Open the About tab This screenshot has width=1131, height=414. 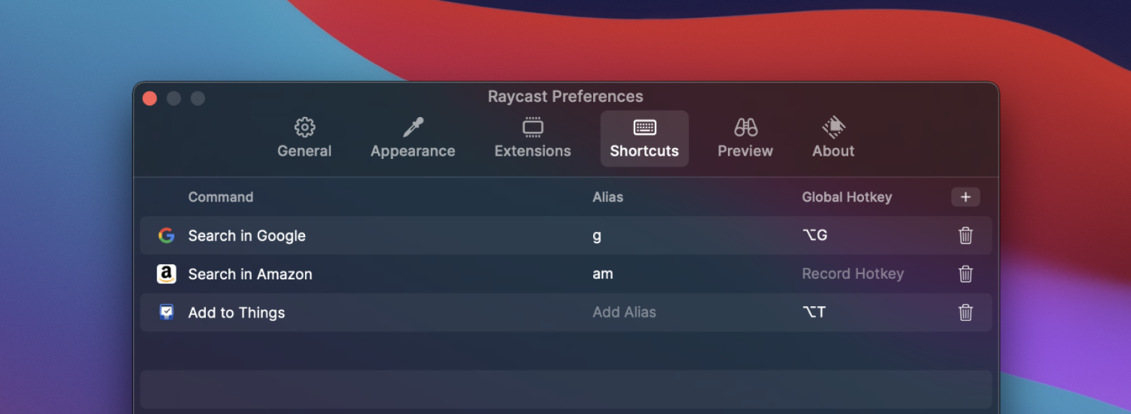click(x=833, y=138)
